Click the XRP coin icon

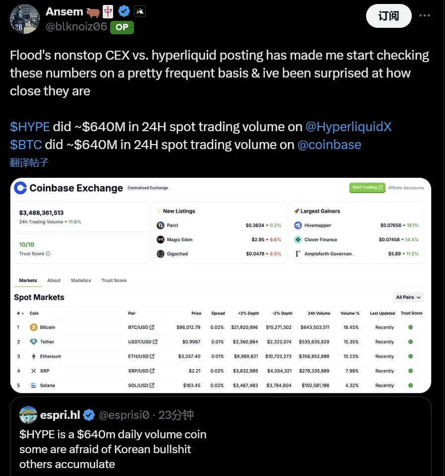[34, 371]
